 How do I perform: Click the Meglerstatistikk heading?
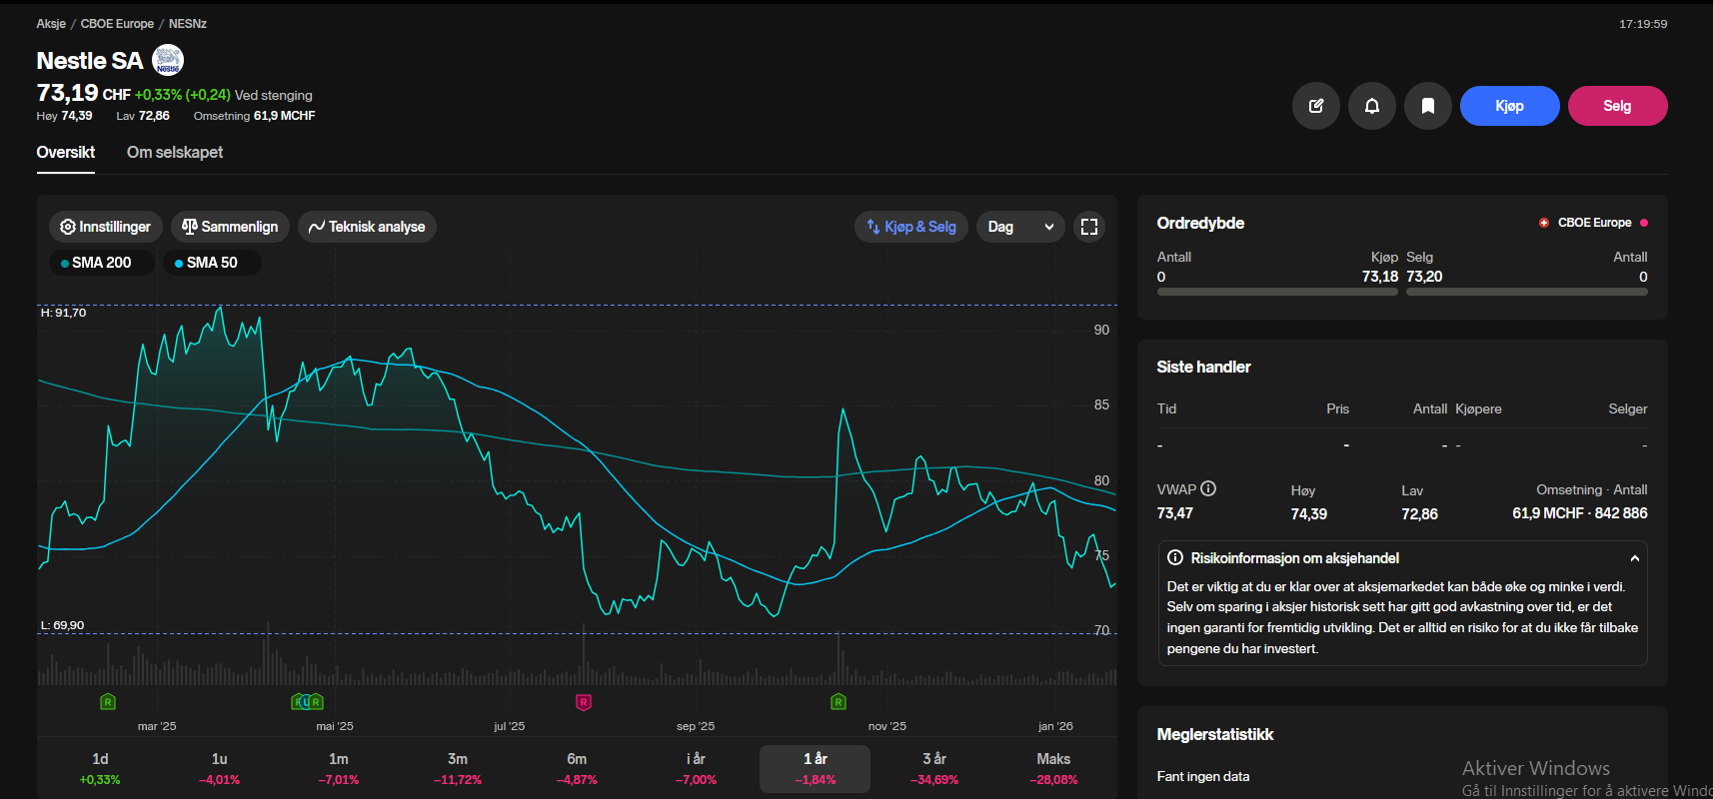[x=1215, y=735]
